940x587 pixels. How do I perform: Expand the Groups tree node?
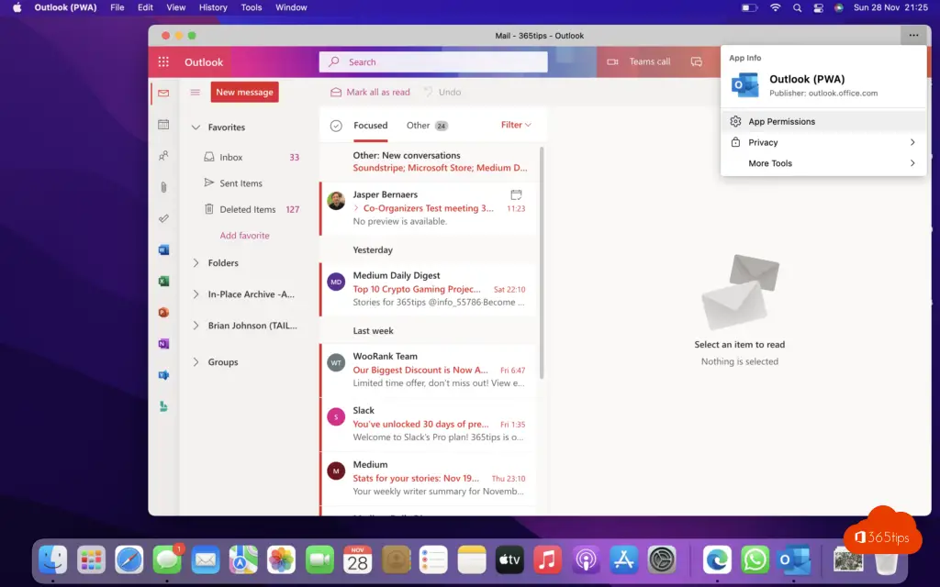pos(196,361)
